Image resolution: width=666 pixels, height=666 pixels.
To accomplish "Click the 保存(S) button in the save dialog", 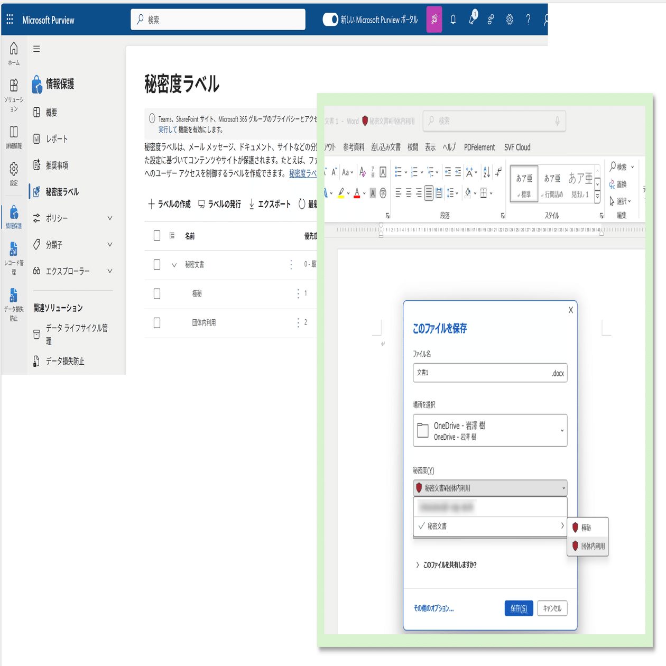I will 519,608.
